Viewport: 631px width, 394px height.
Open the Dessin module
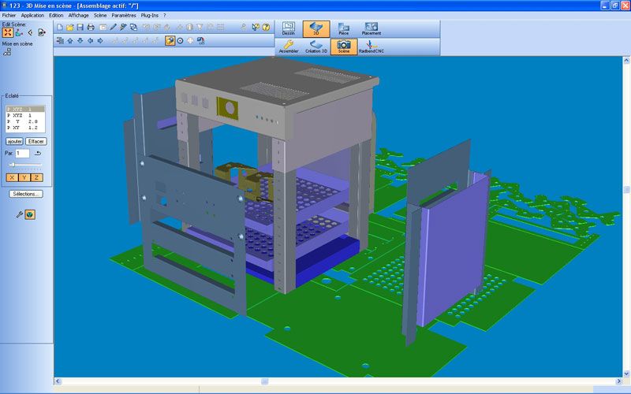coord(289,29)
